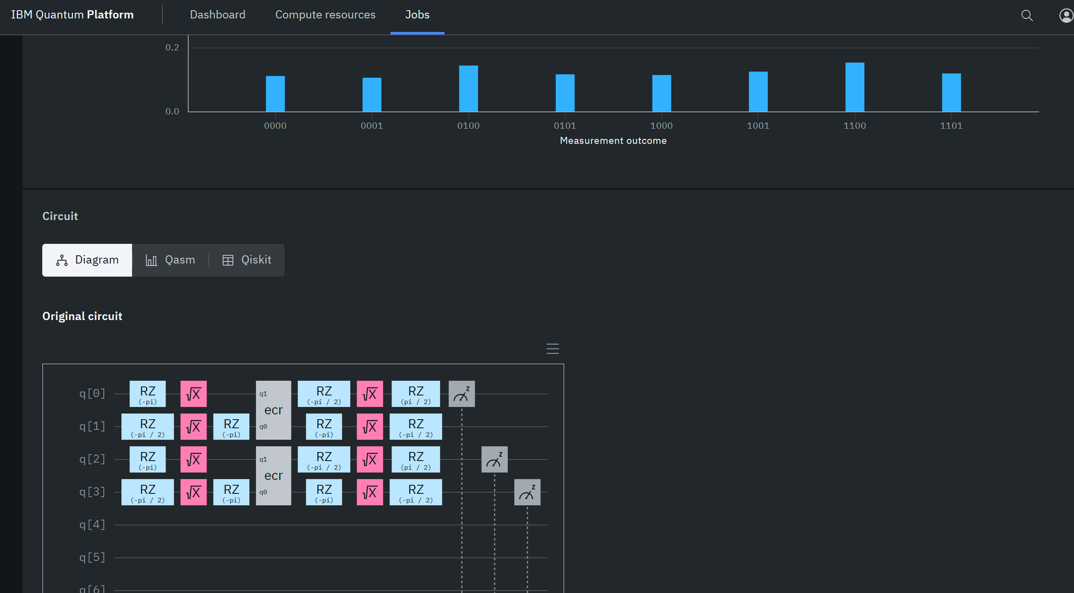The width and height of the screenshot is (1074, 593).
Task: Click the q[0] qubit label
Action: click(x=92, y=394)
